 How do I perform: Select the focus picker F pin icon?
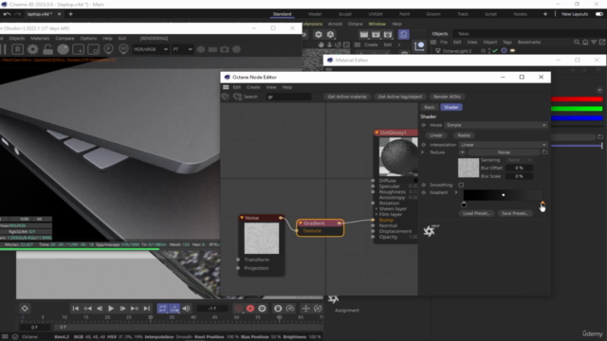pos(108,49)
